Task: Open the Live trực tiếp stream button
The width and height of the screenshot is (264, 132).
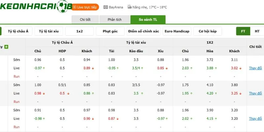Action: [85, 7]
